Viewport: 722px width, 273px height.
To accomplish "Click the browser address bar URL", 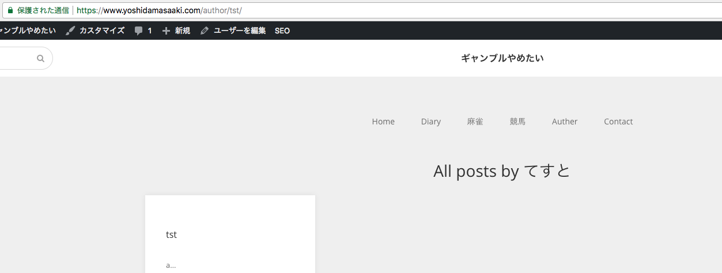I will coord(159,10).
